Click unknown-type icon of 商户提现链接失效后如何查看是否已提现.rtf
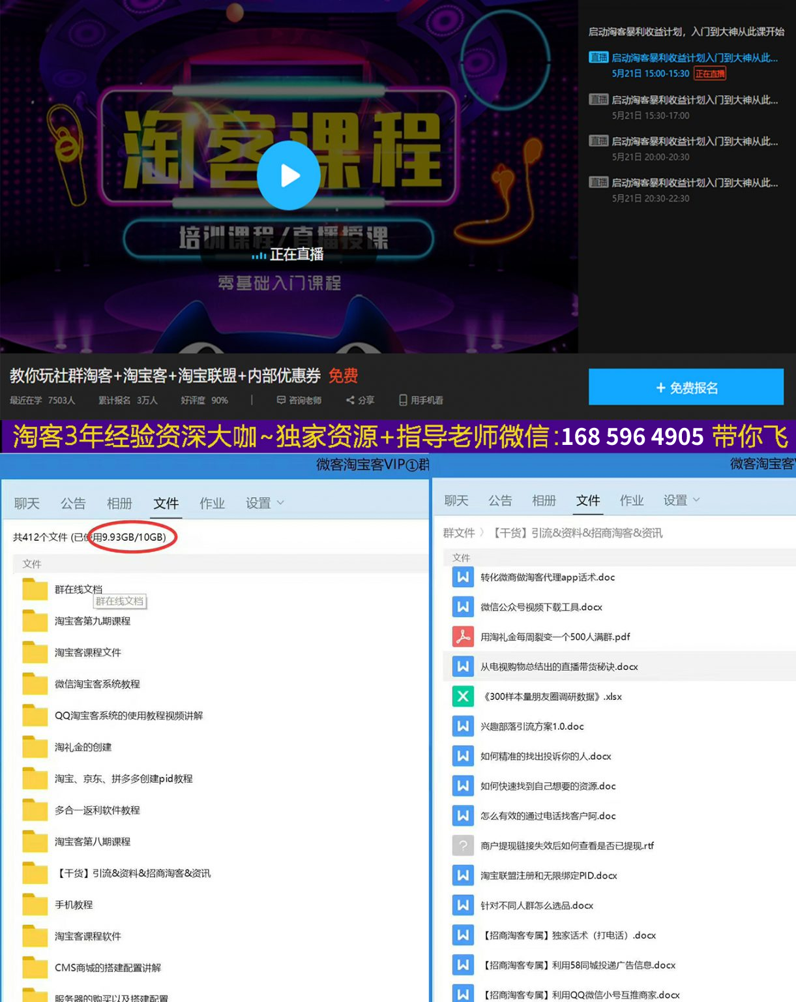 [x=463, y=846]
